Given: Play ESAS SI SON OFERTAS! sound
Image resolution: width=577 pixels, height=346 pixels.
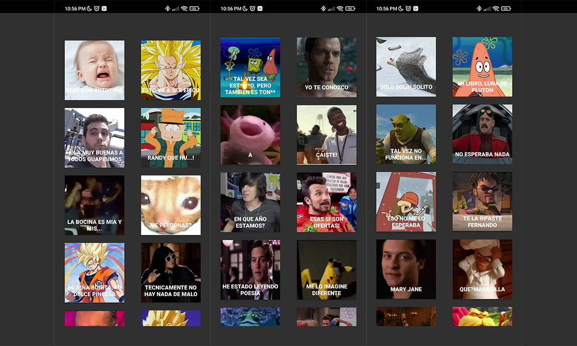Looking at the screenshot, I should click(326, 202).
